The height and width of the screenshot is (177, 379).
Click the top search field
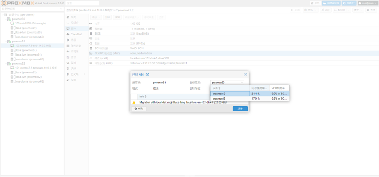pyautogui.click(x=82, y=3)
